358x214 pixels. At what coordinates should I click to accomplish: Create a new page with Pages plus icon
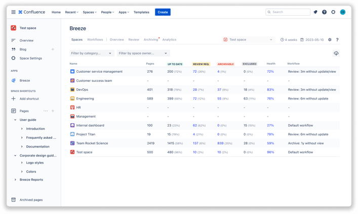(x=53, y=111)
